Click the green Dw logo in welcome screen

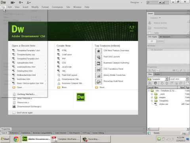pos(81,97)
